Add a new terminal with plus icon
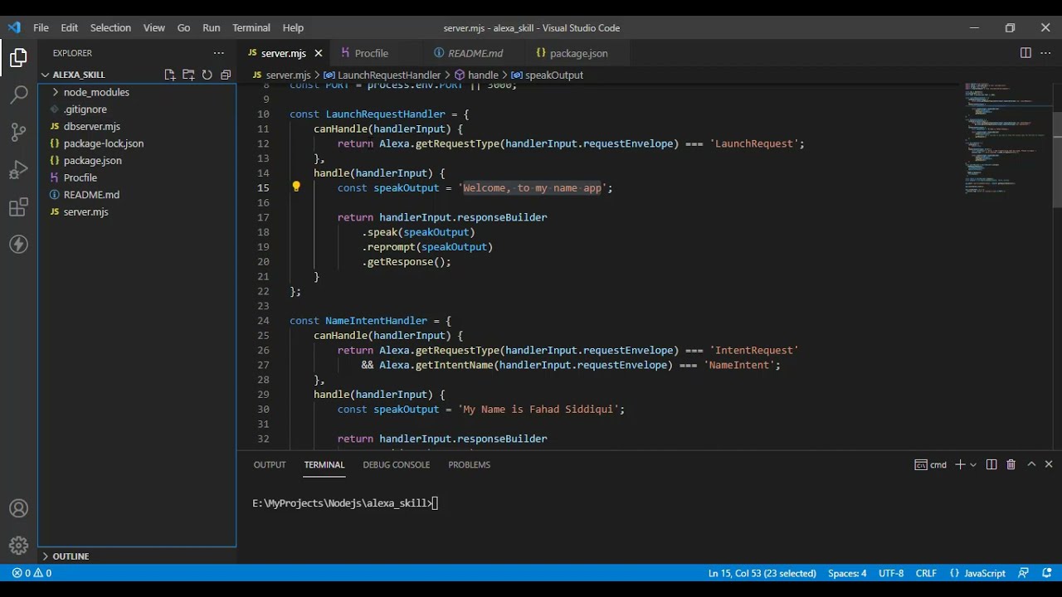Screen dimensions: 1062x597 click(x=960, y=464)
